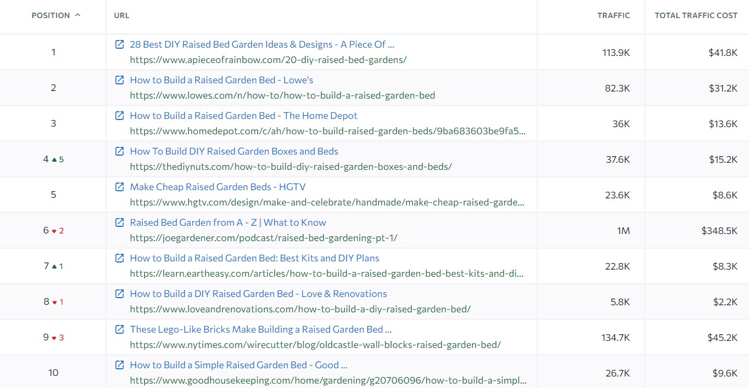749x388 pixels.
Task: Select the $2.2K traffic cost value
Action: (725, 302)
